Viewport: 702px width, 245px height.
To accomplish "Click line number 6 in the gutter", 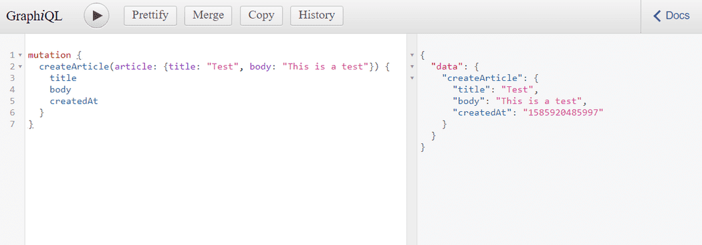I will (13, 112).
